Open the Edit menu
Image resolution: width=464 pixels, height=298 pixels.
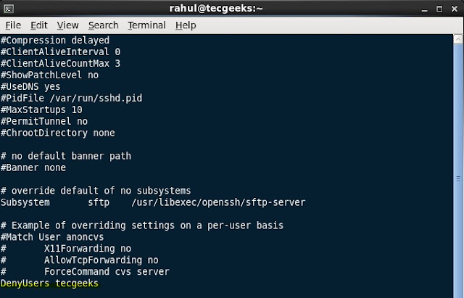point(39,25)
